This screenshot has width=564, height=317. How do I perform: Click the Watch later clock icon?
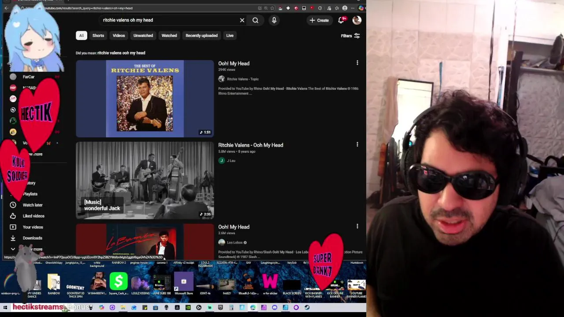coord(13,205)
